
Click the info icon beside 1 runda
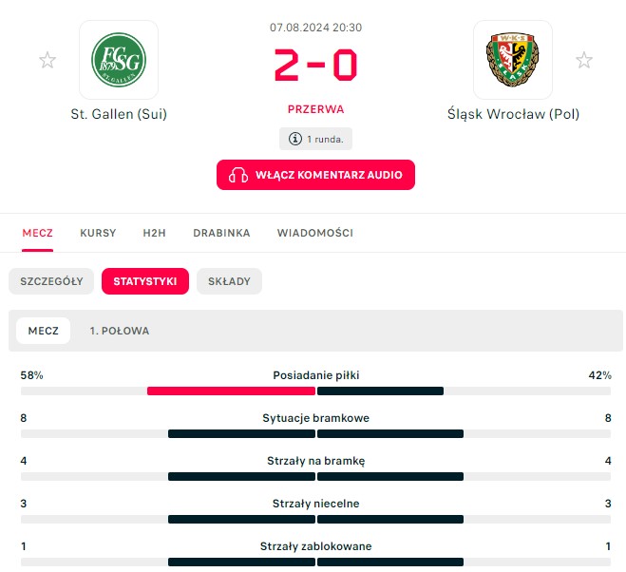click(x=295, y=139)
